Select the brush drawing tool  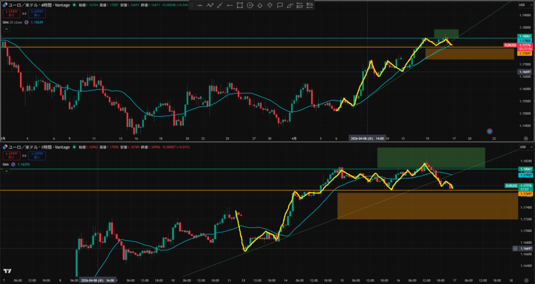[290, 5]
